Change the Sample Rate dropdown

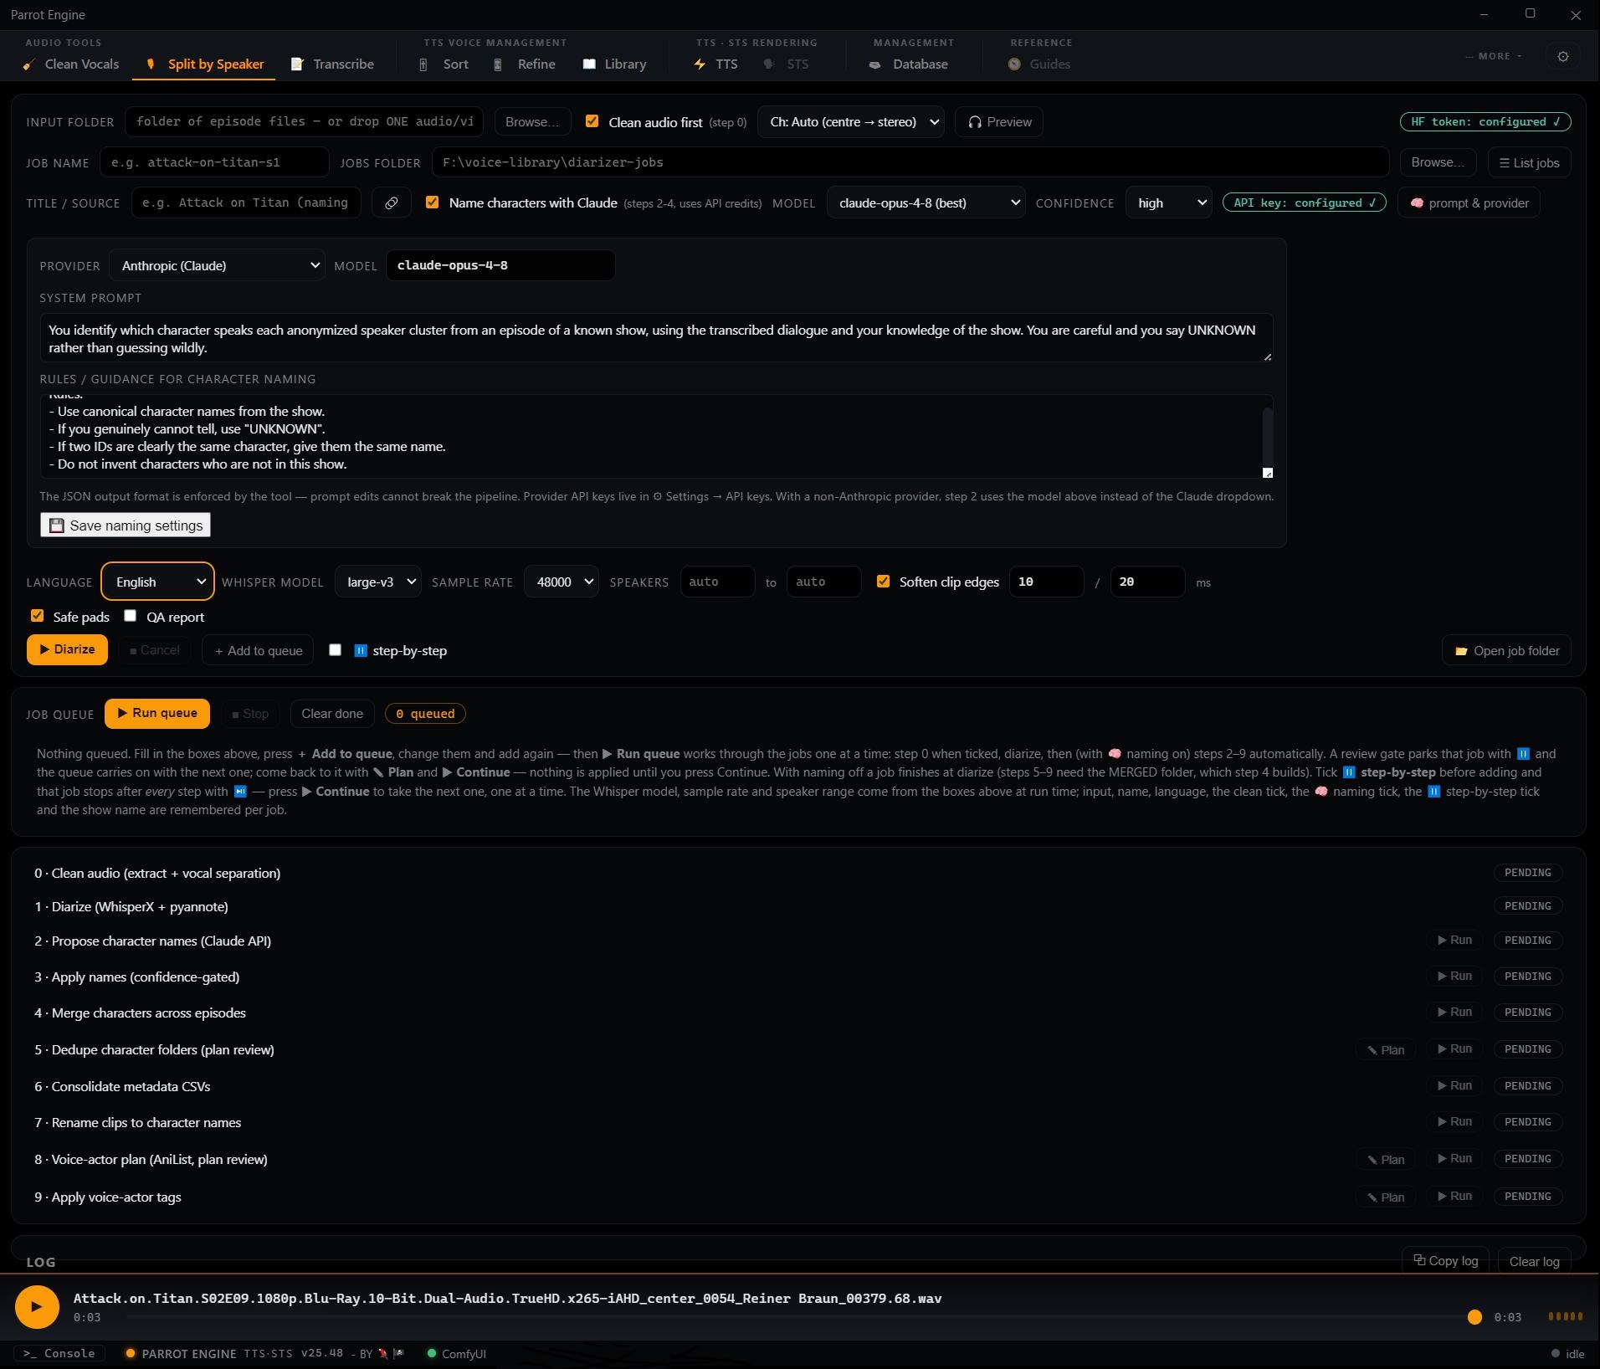pos(562,582)
